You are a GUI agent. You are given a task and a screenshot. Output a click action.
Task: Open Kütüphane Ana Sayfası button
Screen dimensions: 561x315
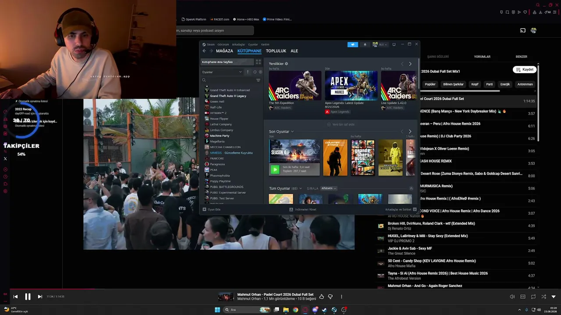pos(227,62)
